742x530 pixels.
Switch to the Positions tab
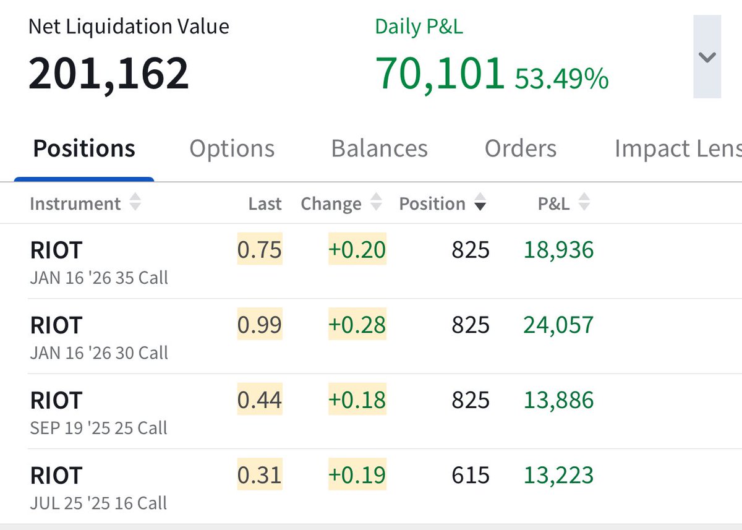pos(84,148)
